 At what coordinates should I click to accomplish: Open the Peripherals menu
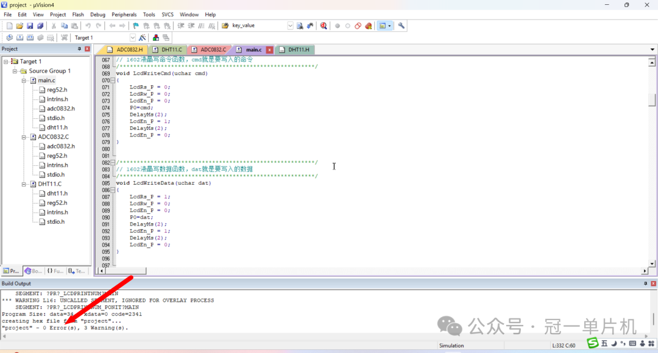click(124, 14)
